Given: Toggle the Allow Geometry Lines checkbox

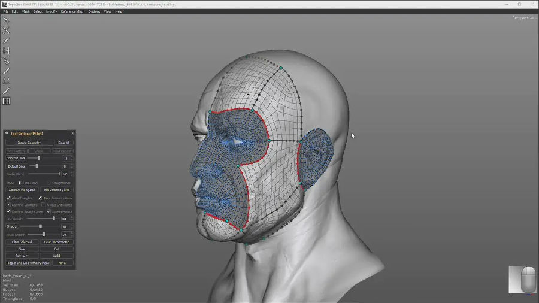Looking at the screenshot, I should click(40, 198).
